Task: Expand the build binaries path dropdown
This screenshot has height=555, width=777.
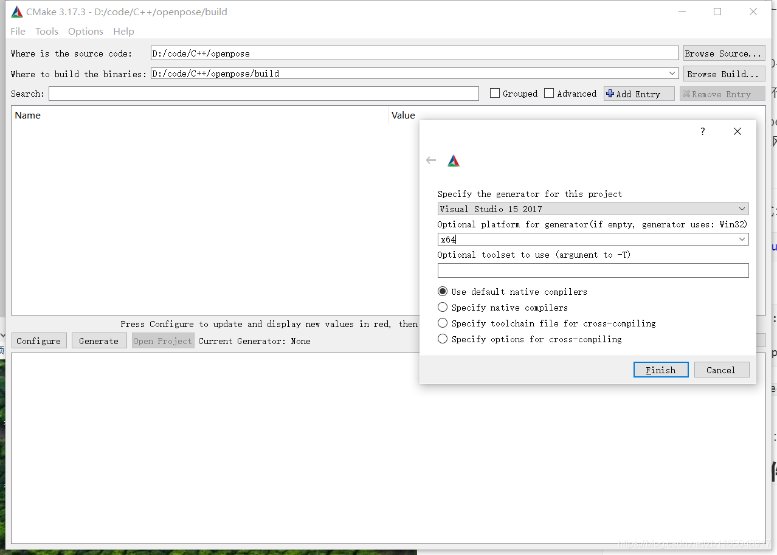Action: point(672,74)
